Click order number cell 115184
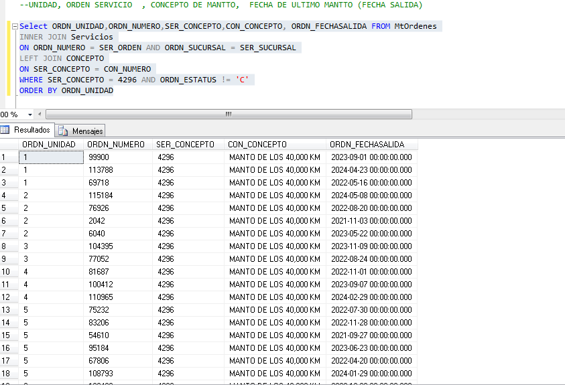Screen dimensions: 565x385 (x=118, y=196)
